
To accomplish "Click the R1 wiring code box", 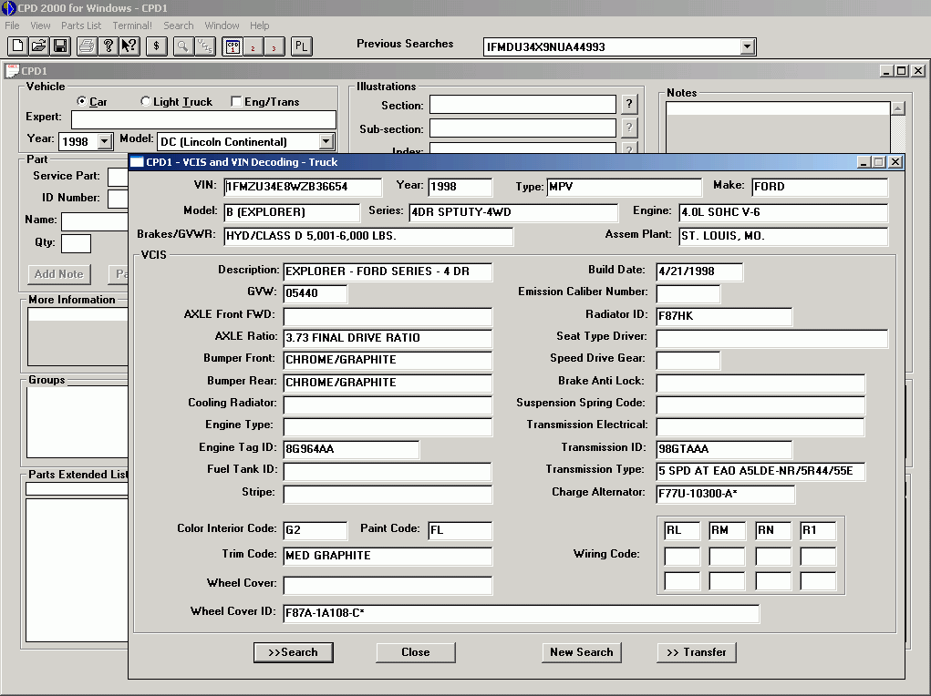I will [x=818, y=530].
